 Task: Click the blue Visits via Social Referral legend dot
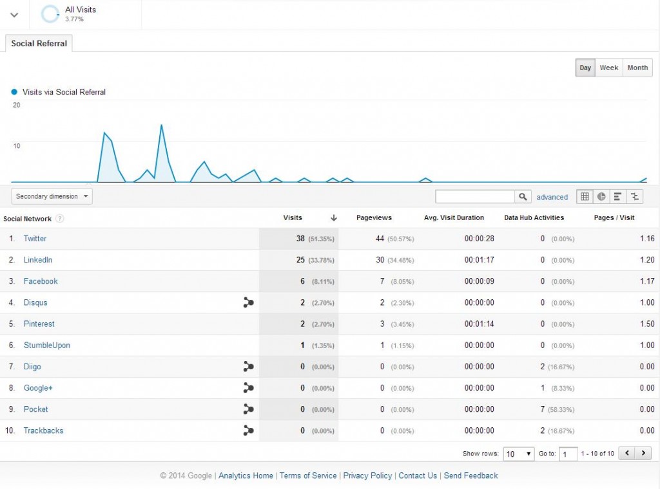point(14,91)
